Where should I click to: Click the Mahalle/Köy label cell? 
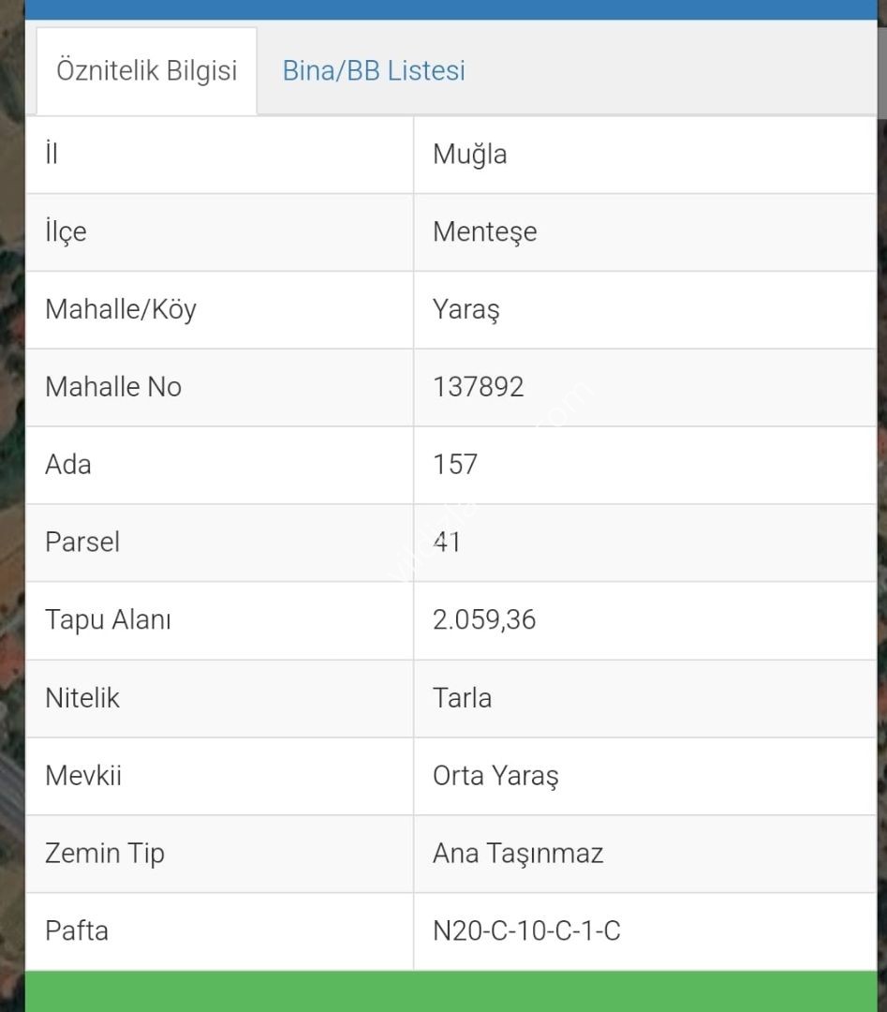[219, 310]
